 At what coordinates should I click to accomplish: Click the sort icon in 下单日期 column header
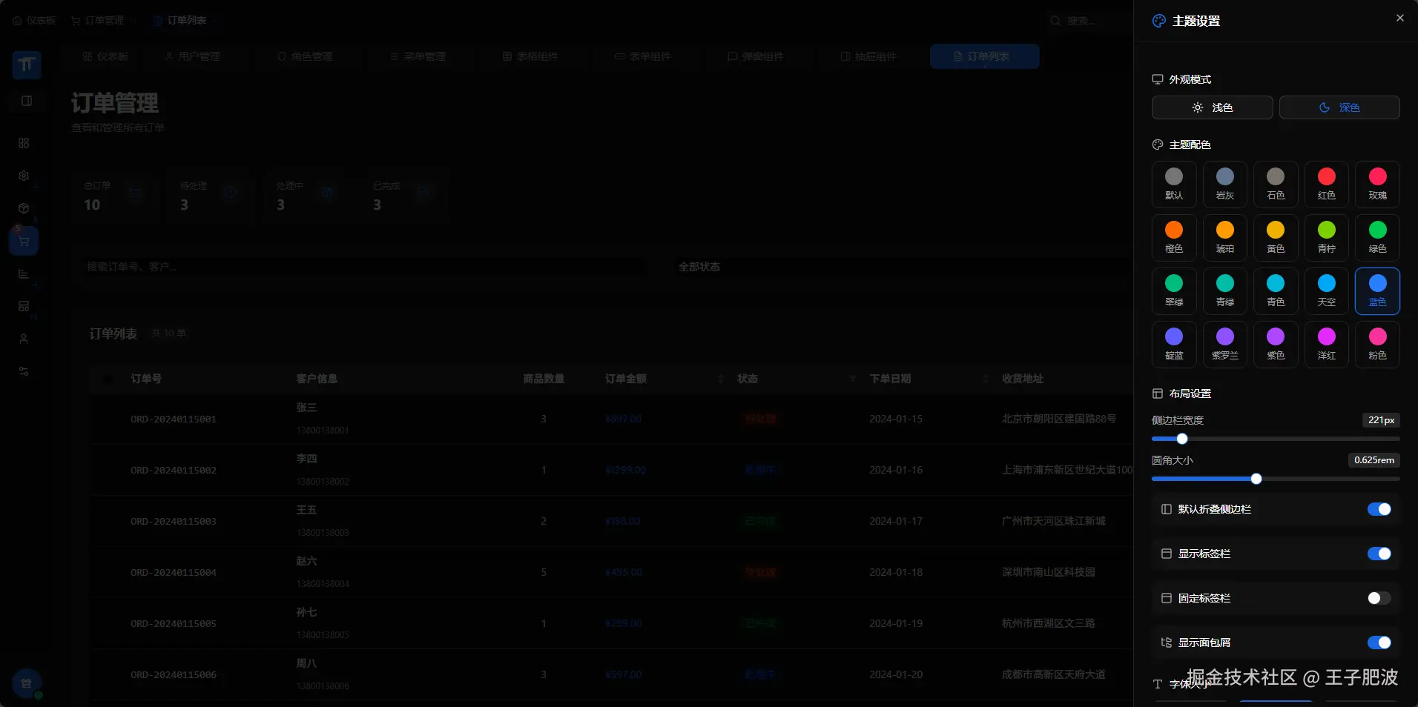986,379
